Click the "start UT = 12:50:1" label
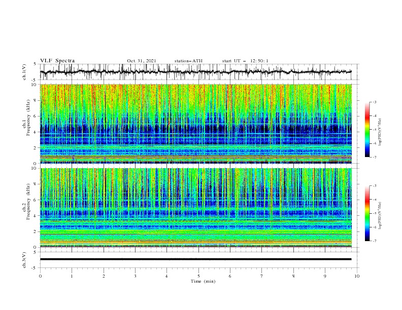Screen dimensions: 402x310 click(245, 61)
